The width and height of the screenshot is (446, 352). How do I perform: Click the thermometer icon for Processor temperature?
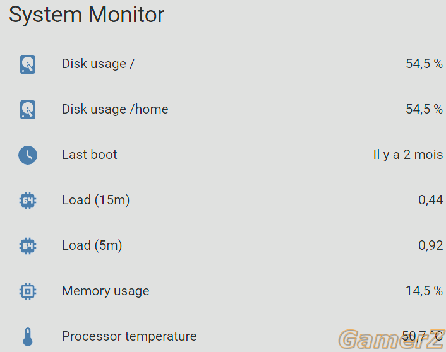tap(28, 337)
